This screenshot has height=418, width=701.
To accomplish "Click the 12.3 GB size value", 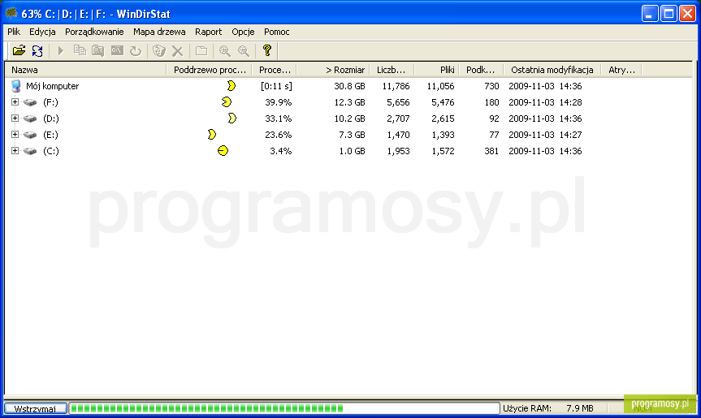I will pos(349,102).
